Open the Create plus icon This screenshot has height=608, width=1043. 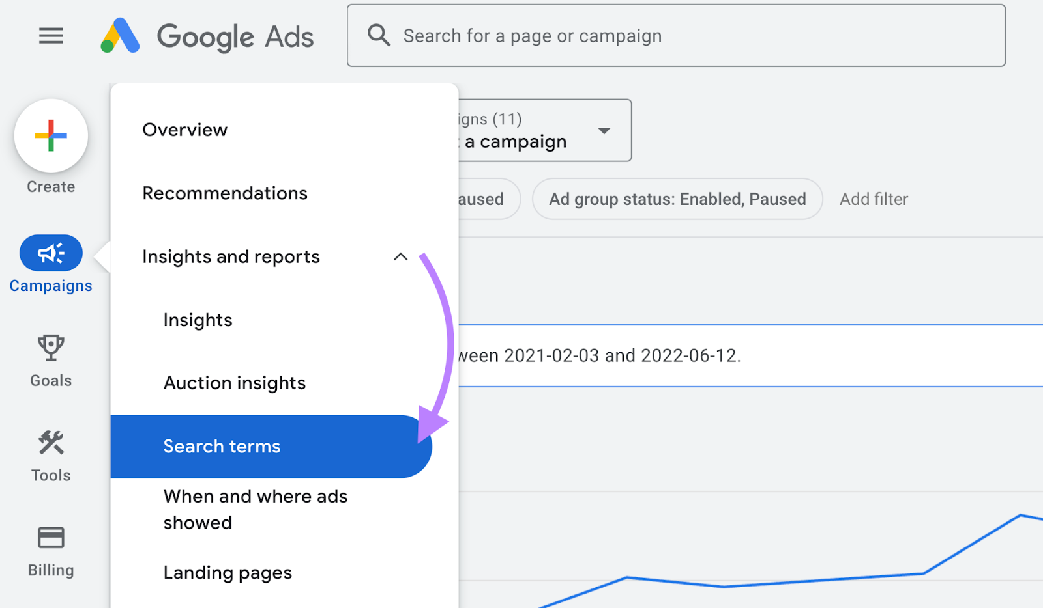click(x=50, y=135)
